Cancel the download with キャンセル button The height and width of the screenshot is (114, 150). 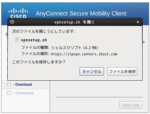coord(92,71)
